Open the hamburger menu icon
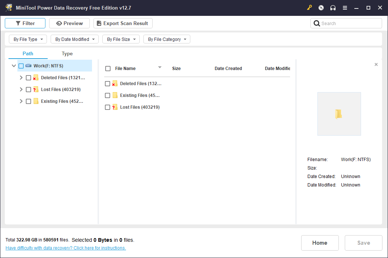This screenshot has height=258, width=388. coord(345,8)
